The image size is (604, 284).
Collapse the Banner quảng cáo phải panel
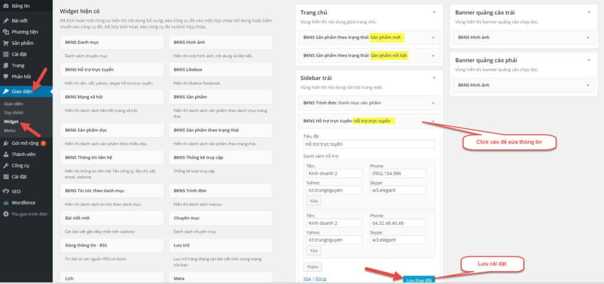coord(588,60)
